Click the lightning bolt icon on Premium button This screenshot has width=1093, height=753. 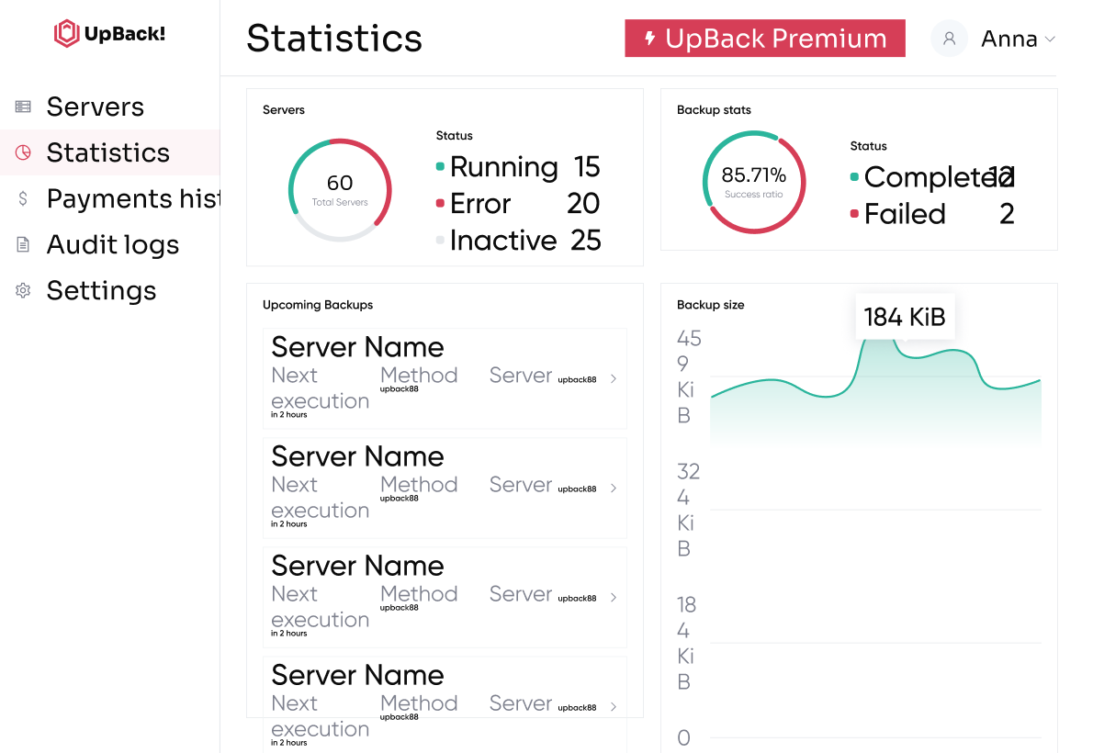tap(650, 39)
